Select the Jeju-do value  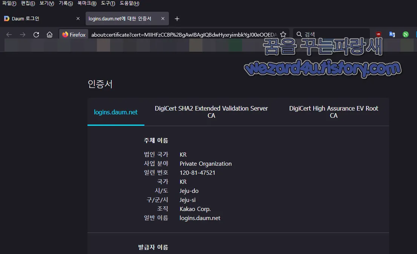[x=189, y=191]
